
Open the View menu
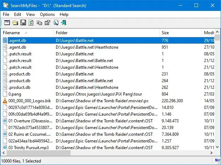pos(30,14)
